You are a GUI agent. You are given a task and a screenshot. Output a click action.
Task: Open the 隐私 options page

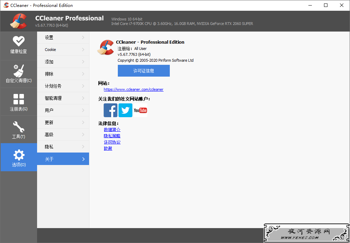[63, 147]
